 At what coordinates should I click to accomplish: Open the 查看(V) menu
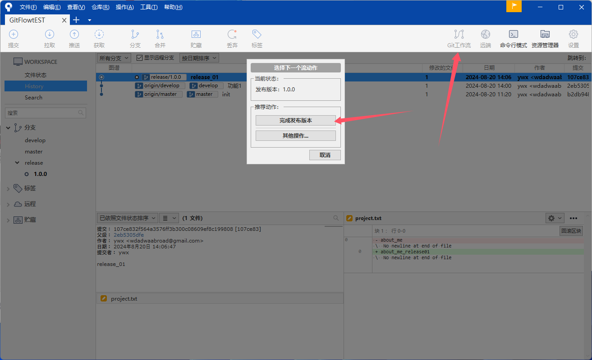point(76,7)
